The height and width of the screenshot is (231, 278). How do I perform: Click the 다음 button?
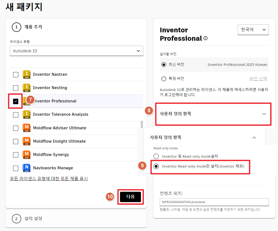coord(131,197)
